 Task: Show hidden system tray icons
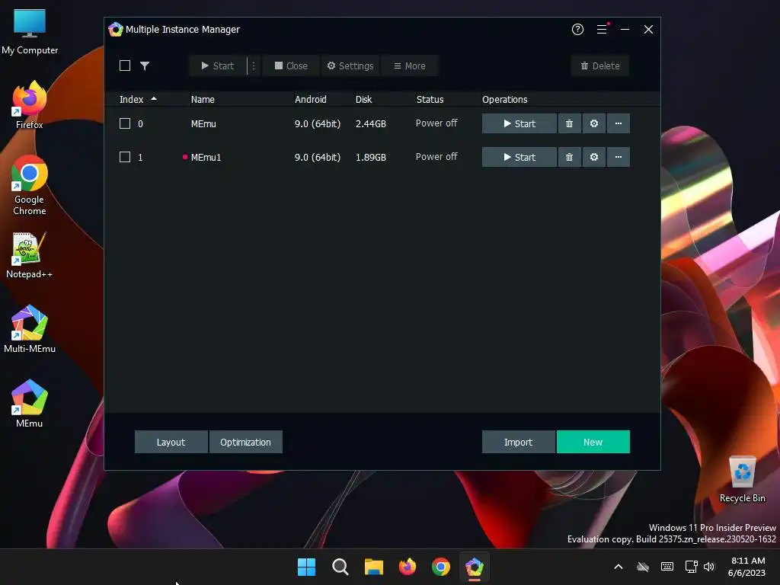[619, 567]
